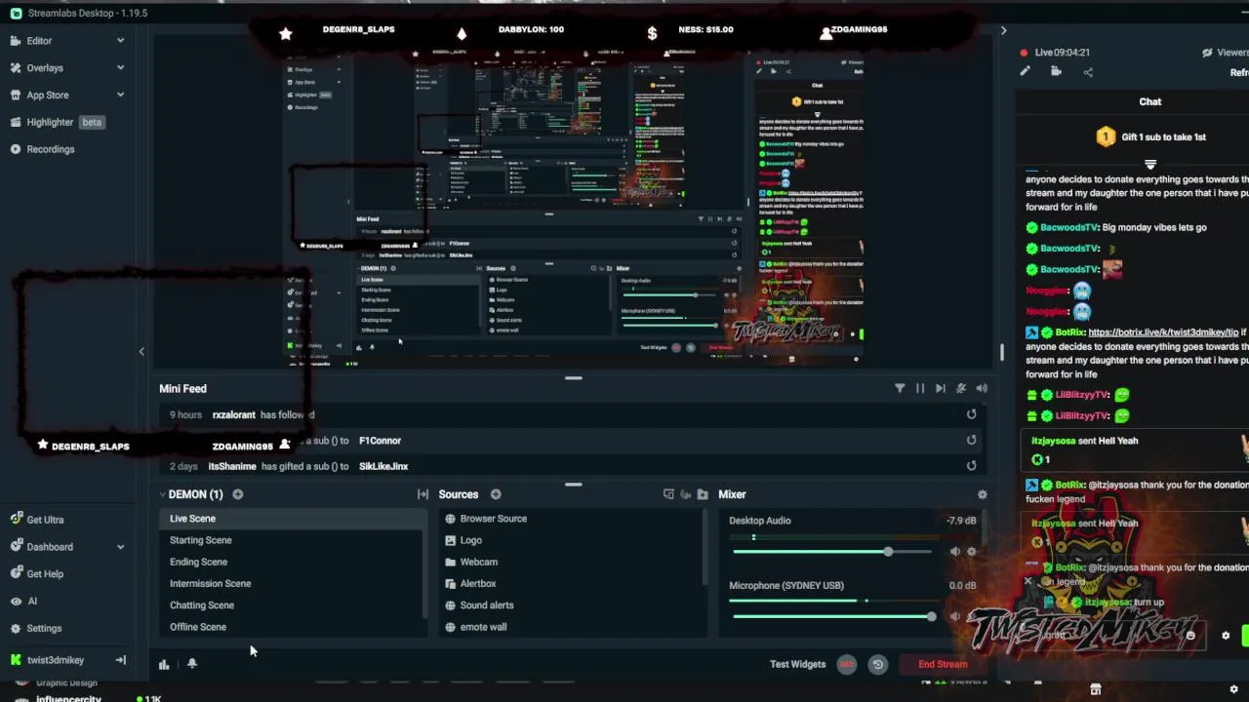Open Mixer advanced settings gear
This screenshot has width=1249, height=702.
982,494
